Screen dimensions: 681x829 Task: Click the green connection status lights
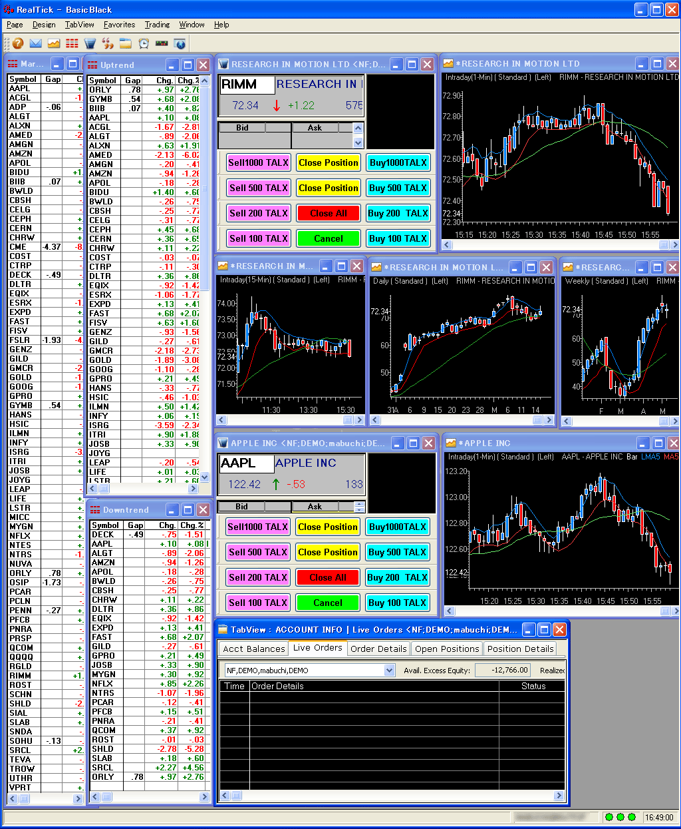pyautogui.click(x=620, y=817)
